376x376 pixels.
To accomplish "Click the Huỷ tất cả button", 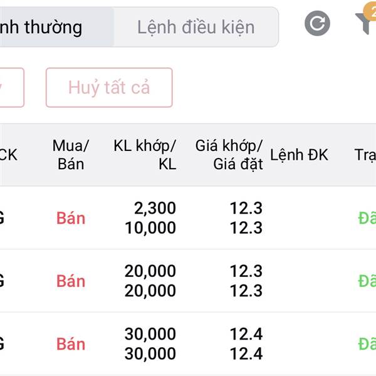I will [x=109, y=88].
